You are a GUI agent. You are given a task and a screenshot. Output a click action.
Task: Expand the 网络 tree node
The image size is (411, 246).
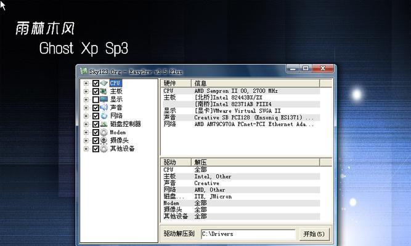[x=86, y=116]
